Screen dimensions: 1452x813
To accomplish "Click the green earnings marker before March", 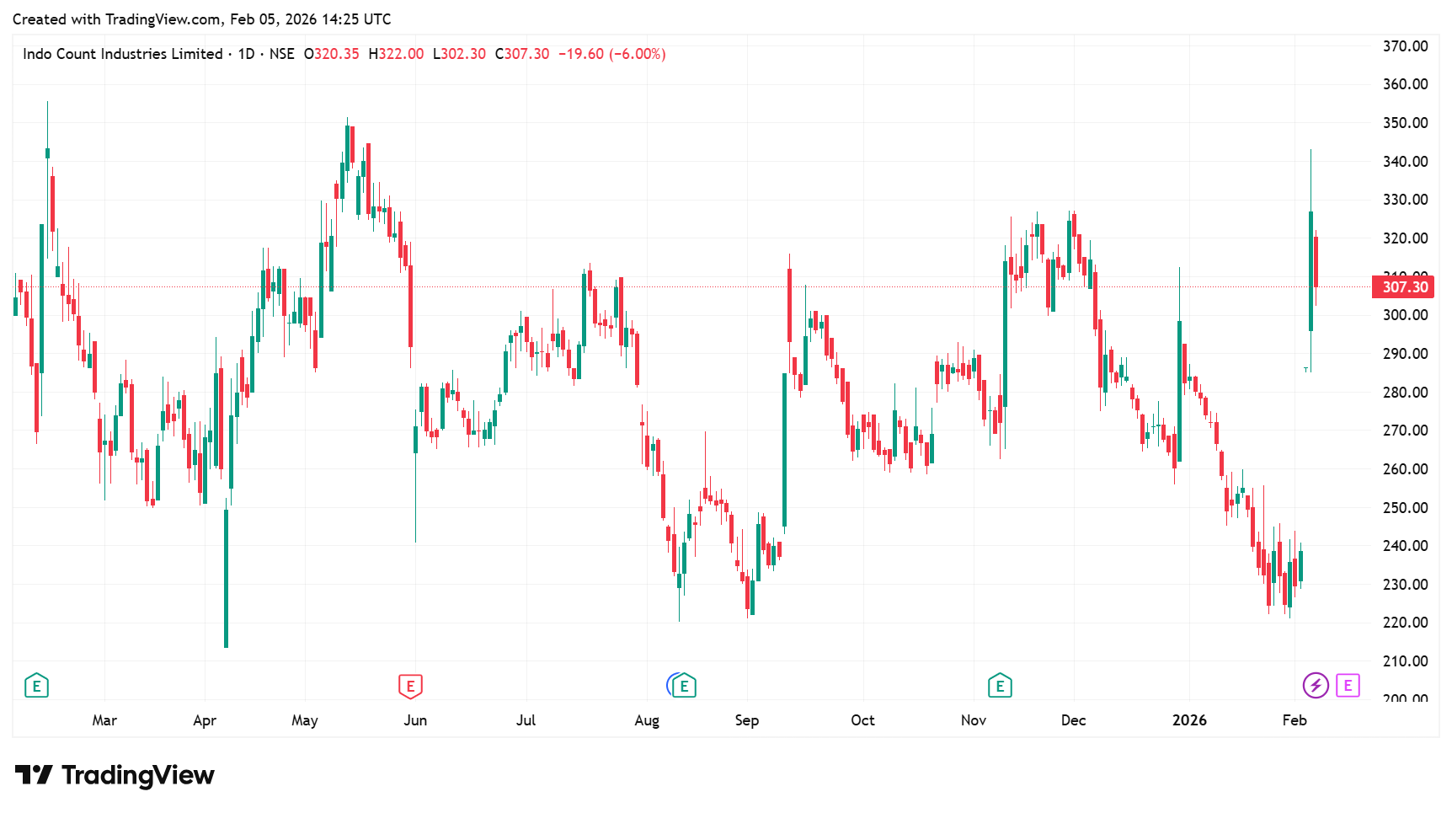I will click(36, 686).
